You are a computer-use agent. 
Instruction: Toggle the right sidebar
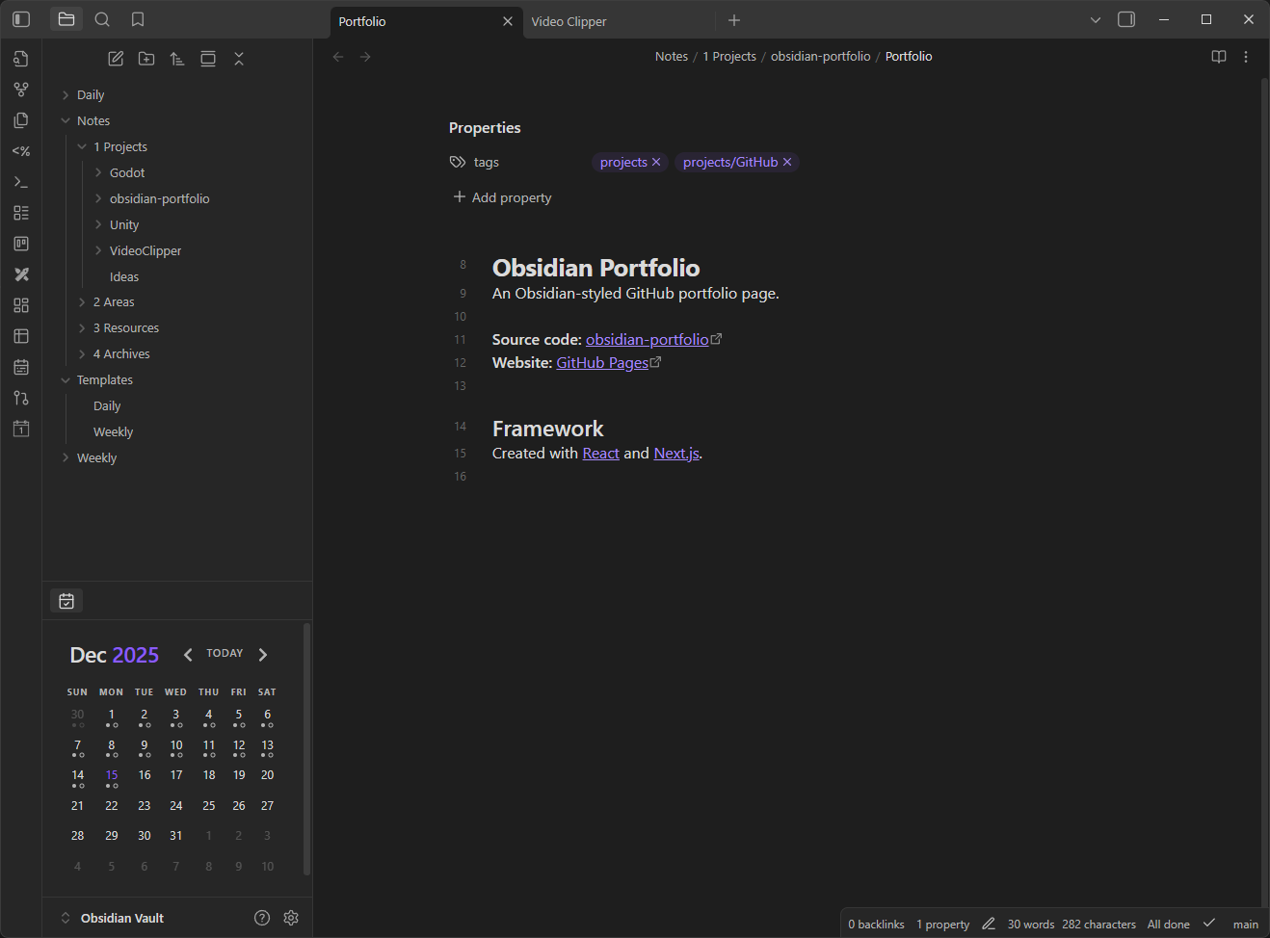(x=1126, y=18)
